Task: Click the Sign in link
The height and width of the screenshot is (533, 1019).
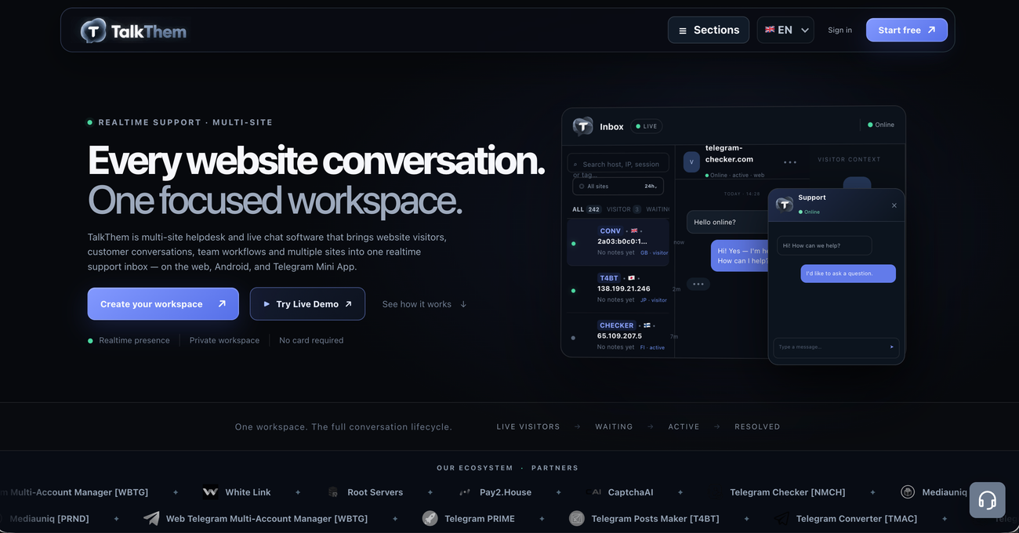Action: click(839, 30)
